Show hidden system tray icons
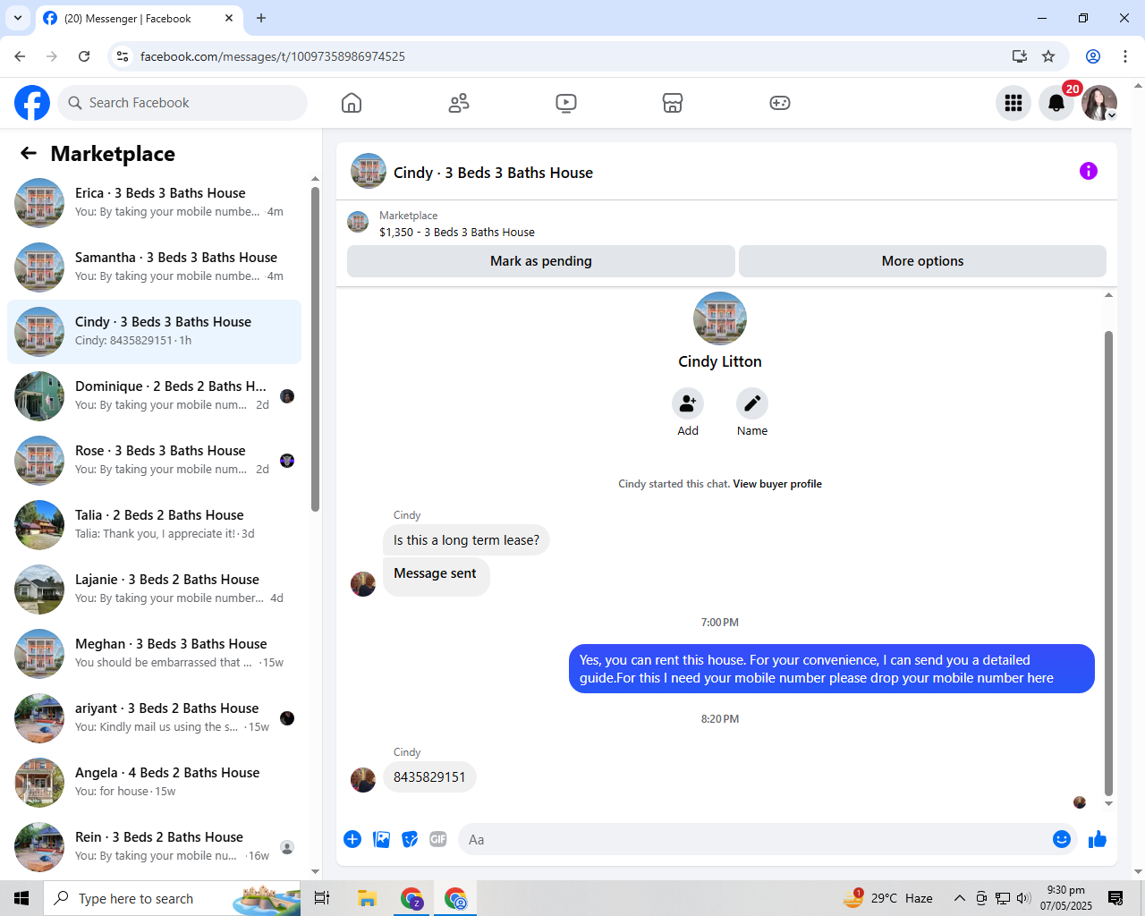This screenshot has height=916, width=1145. [x=960, y=898]
